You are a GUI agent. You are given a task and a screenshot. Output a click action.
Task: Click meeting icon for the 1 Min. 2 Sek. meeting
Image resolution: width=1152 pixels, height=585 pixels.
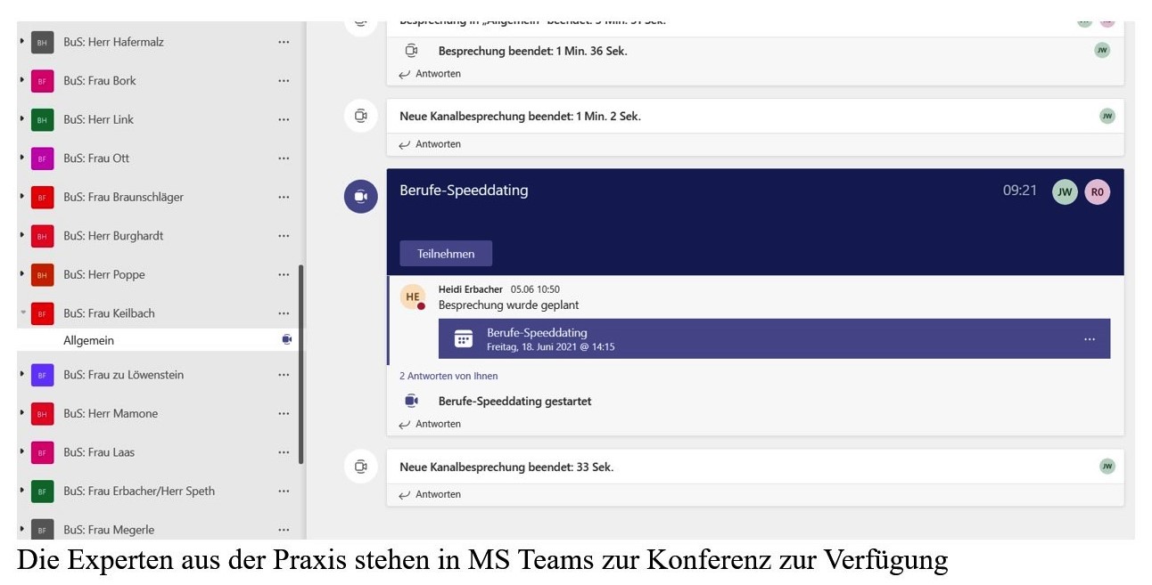pyautogui.click(x=361, y=116)
